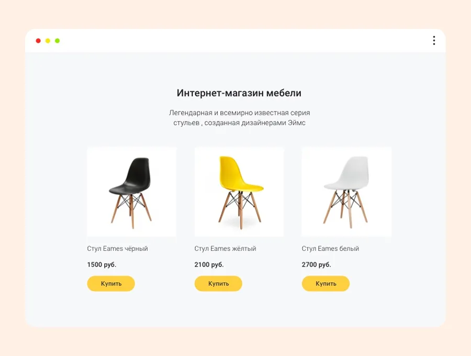Click the 2100 руб. price label
This screenshot has height=356, width=471.
(209, 265)
